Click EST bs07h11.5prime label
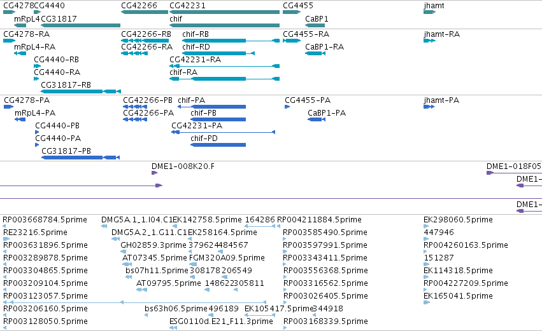This screenshot has width=542, height=331. point(157,271)
